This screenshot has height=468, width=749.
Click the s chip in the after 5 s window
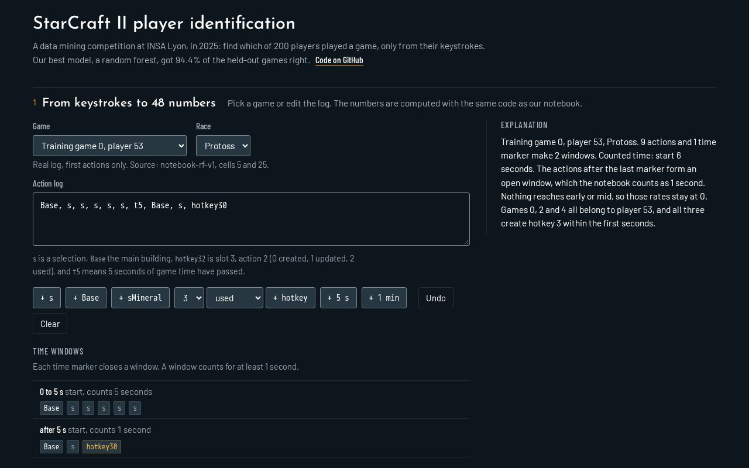click(73, 446)
